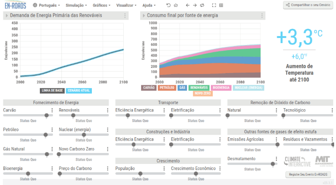Toggle the Linha de Base legend

pos(52,90)
